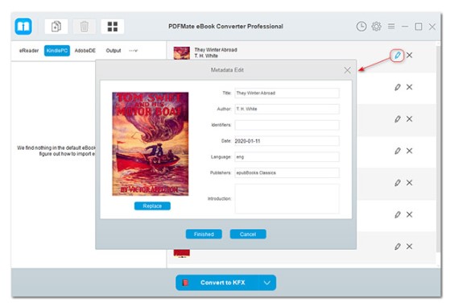
Task: Click the fifth row's edit pencil icon
Action: click(398, 183)
